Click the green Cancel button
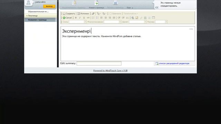 tap(67, 18)
